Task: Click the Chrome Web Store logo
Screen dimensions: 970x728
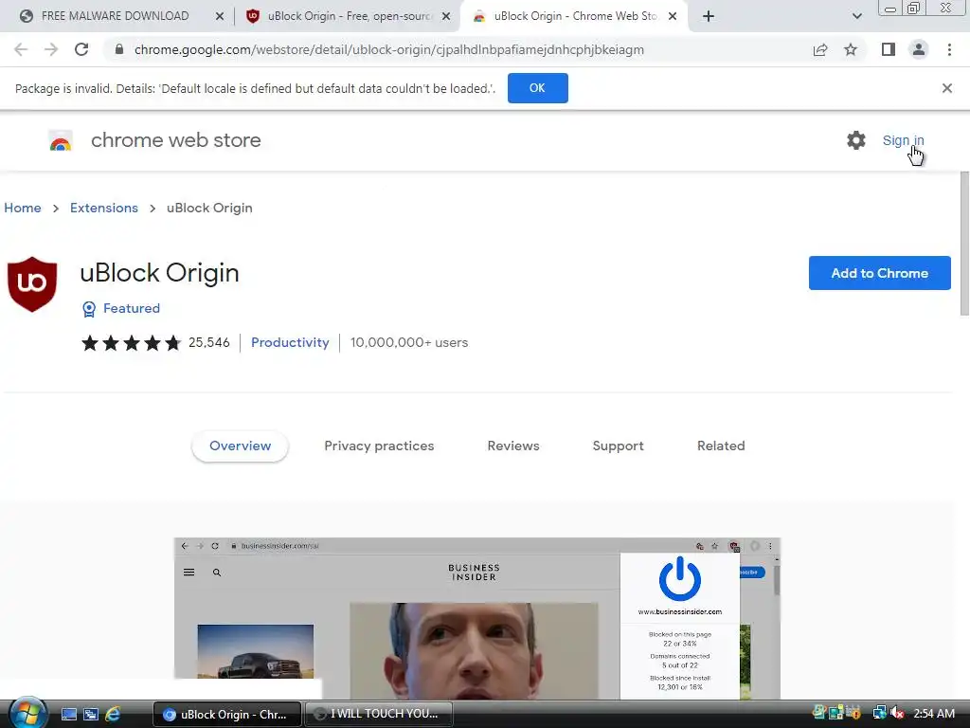Action: (61, 141)
